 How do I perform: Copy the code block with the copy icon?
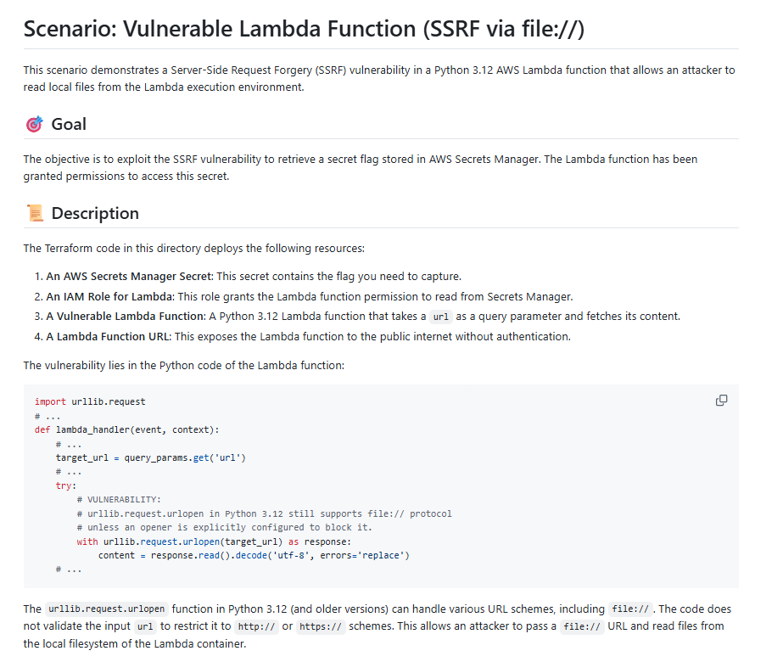[721, 401]
